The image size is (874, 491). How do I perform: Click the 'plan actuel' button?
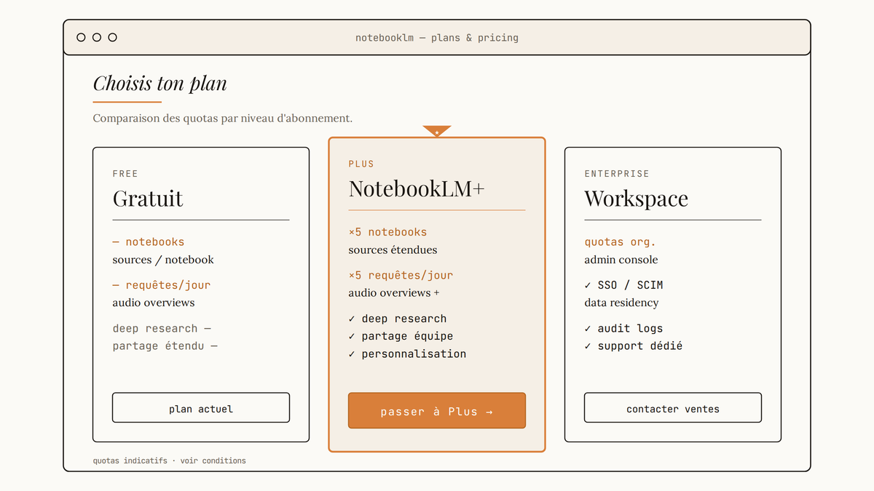tap(201, 408)
